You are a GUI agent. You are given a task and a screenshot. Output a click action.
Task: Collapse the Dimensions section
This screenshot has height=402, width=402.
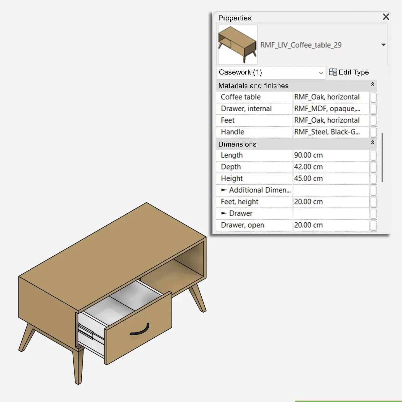point(373,143)
